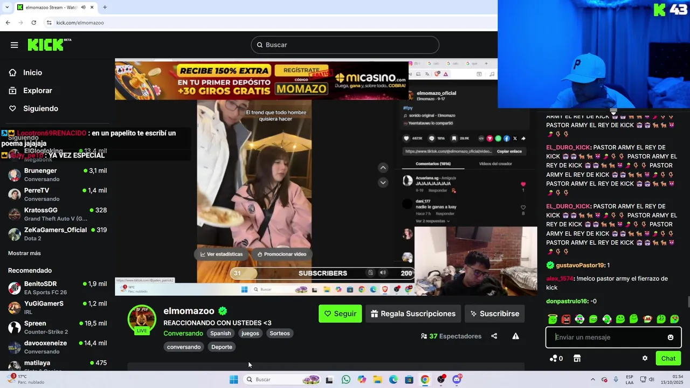The image size is (690, 388).
Task: Insert the red angry emote
Action: pos(566,319)
